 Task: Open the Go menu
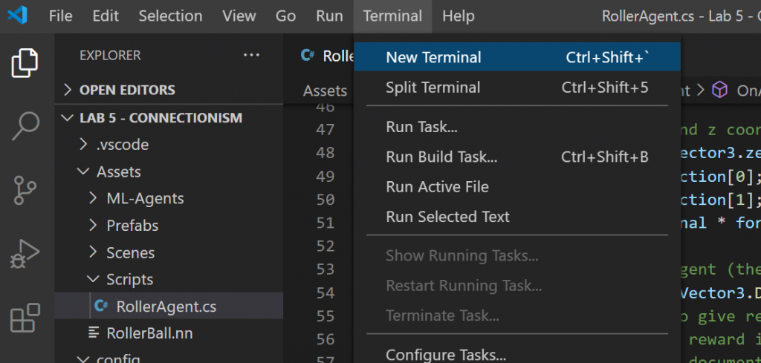pos(285,16)
